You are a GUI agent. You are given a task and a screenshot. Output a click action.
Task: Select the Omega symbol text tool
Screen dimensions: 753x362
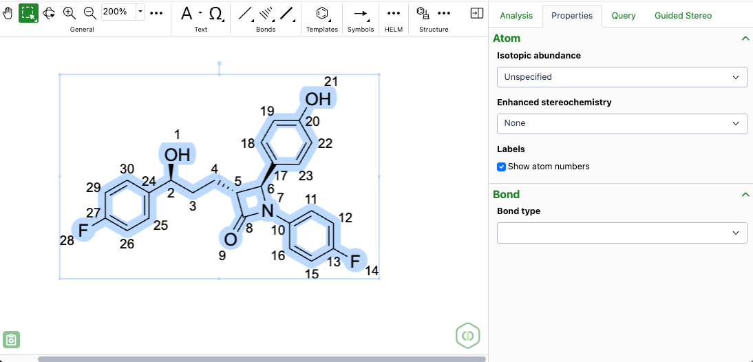215,13
